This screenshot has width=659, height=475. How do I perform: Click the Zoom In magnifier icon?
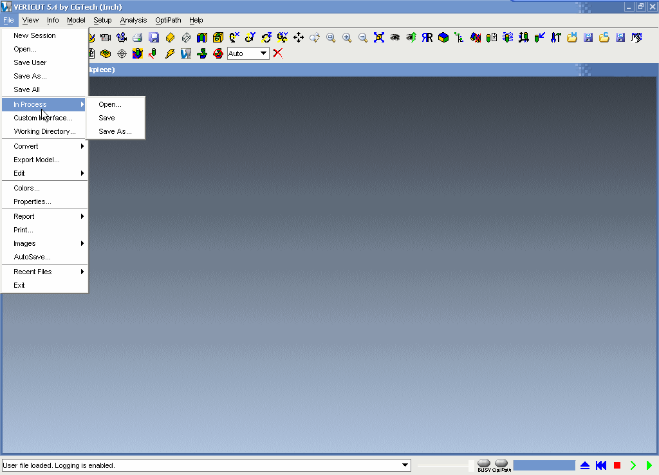(x=347, y=38)
